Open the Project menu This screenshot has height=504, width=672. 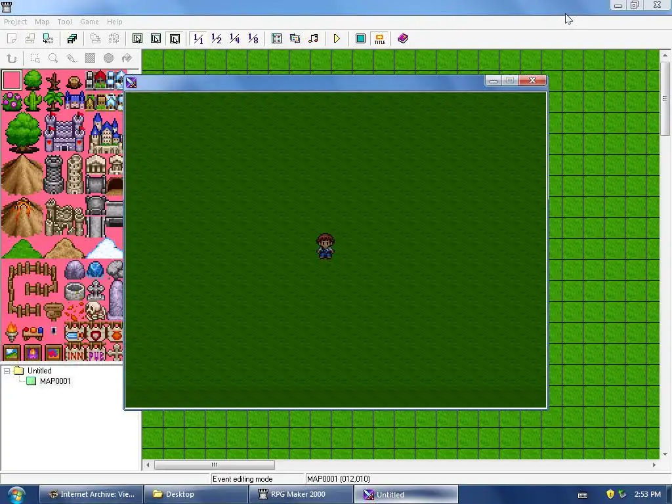pos(16,22)
